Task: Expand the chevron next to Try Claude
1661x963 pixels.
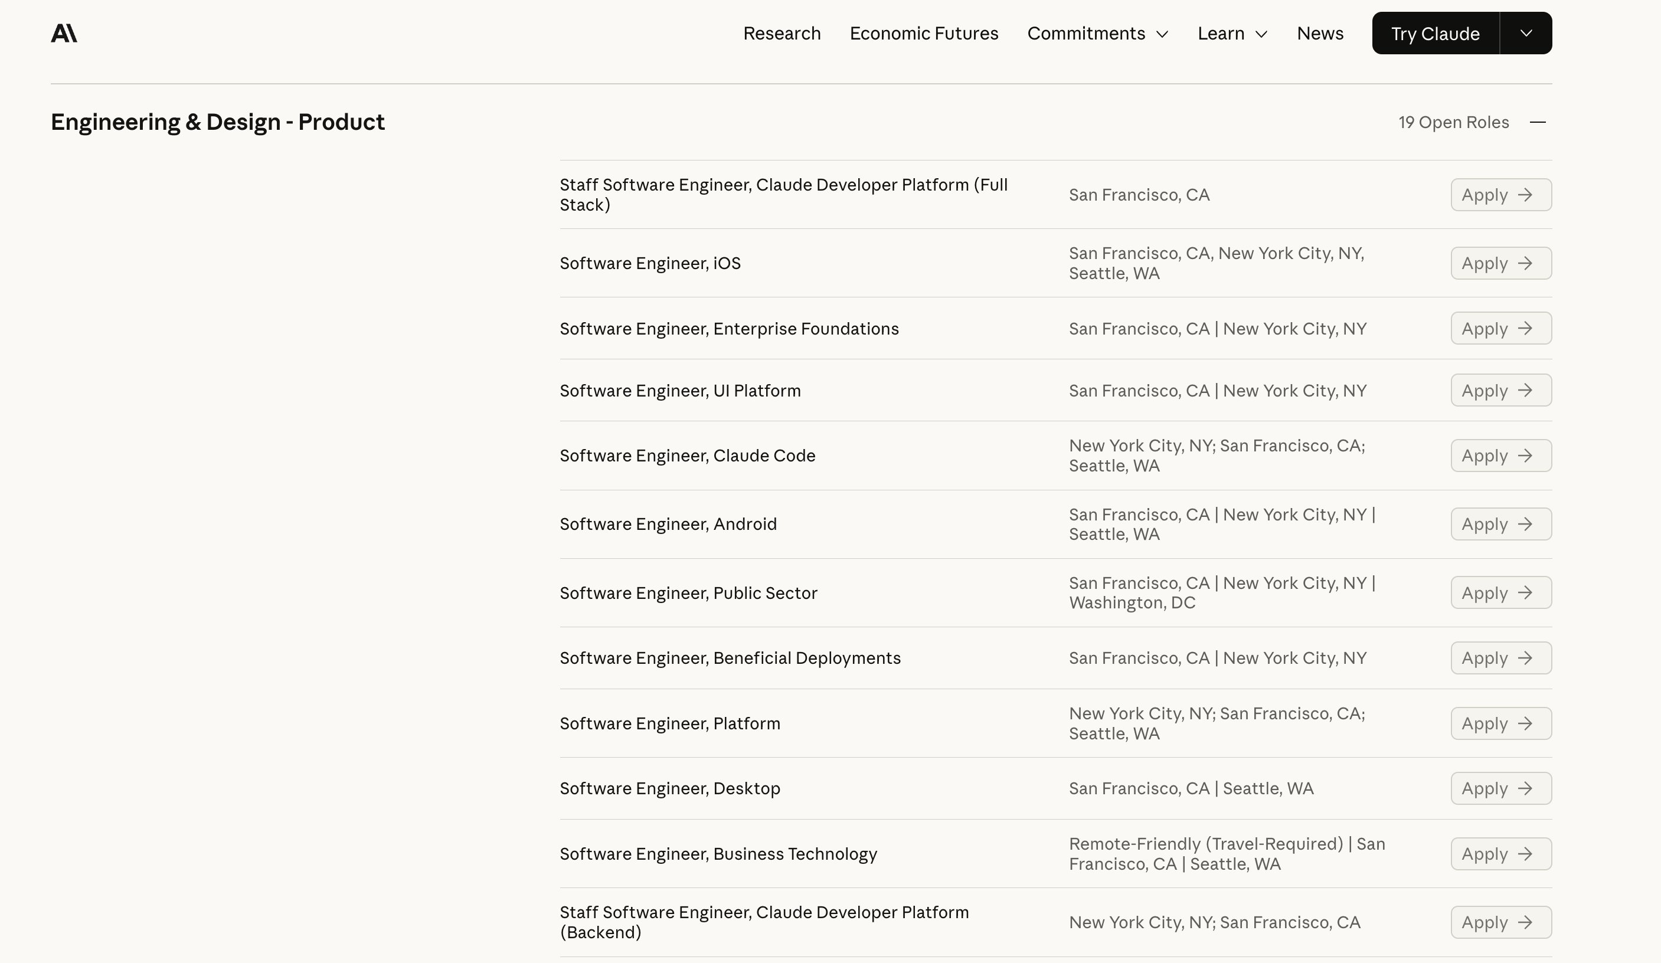Action: click(1526, 33)
